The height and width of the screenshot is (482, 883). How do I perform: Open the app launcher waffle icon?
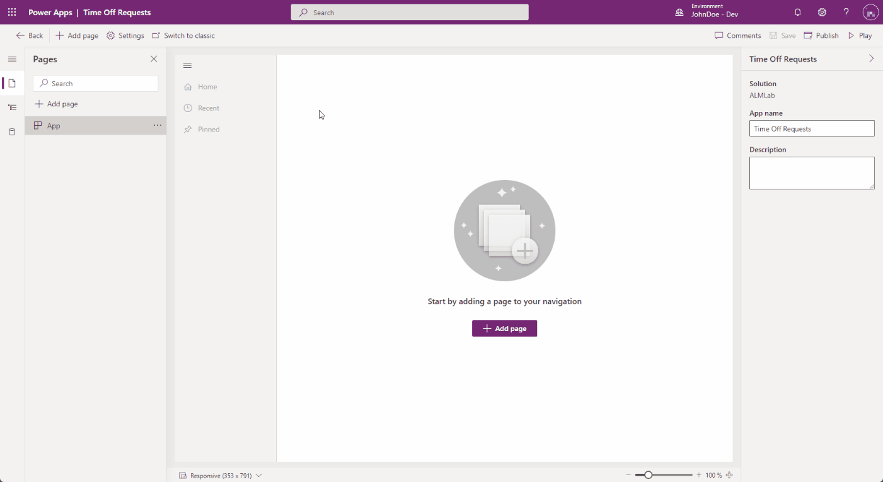pyautogui.click(x=11, y=12)
